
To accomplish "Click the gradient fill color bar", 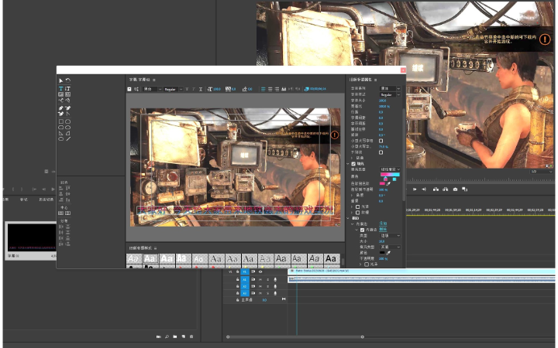I will [390, 174].
